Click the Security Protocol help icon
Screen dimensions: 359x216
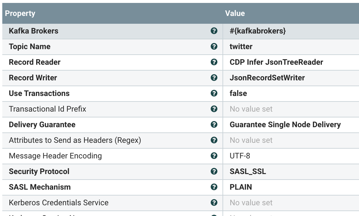tap(214, 171)
